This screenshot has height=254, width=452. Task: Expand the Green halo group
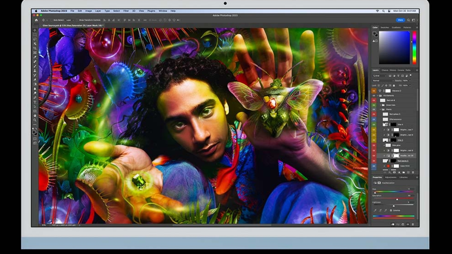click(x=381, y=105)
